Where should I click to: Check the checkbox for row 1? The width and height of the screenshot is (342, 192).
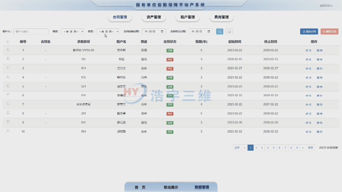click(8, 49)
